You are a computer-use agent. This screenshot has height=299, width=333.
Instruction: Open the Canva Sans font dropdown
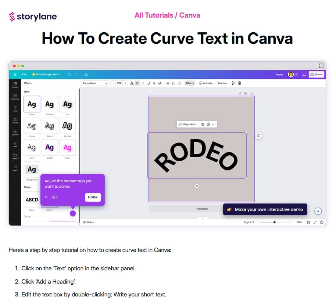point(95,83)
